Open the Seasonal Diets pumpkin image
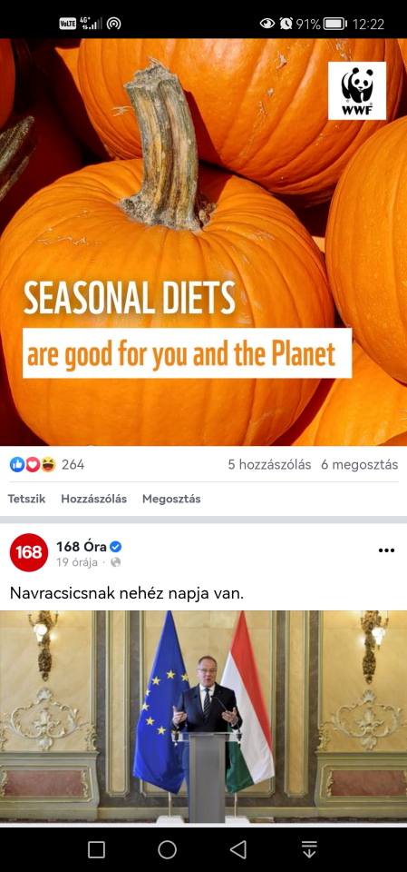Image resolution: width=407 pixels, height=872 pixels. [x=203, y=242]
